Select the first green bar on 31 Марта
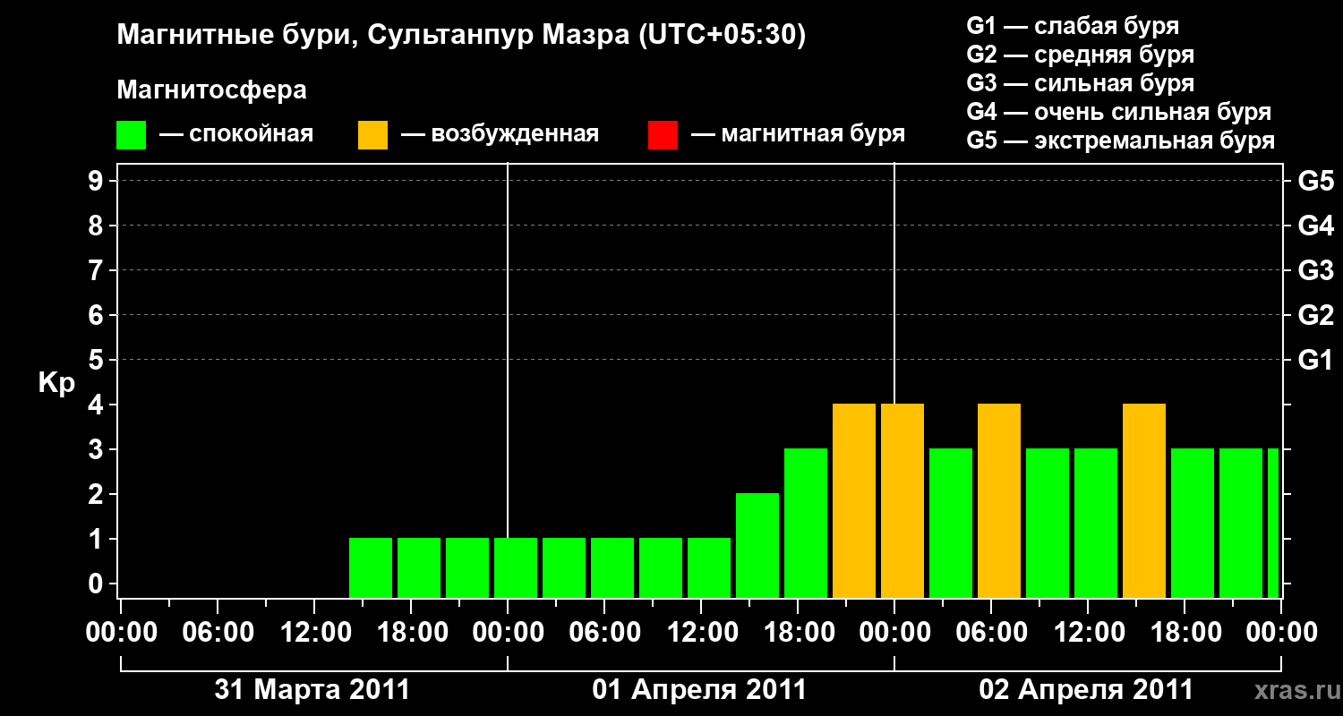This screenshot has width=1343, height=716. (371, 567)
